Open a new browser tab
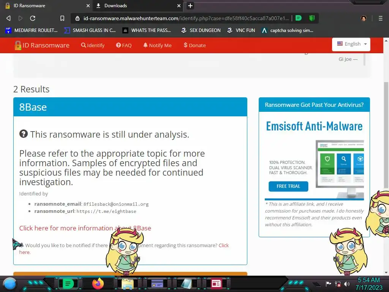The image size is (389, 292). coord(190,6)
